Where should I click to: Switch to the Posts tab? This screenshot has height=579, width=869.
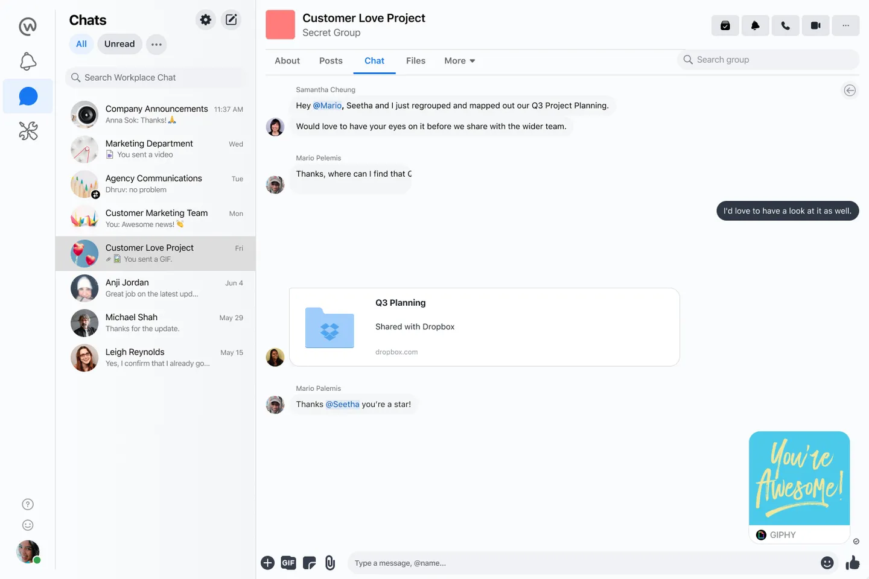click(x=331, y=61)
